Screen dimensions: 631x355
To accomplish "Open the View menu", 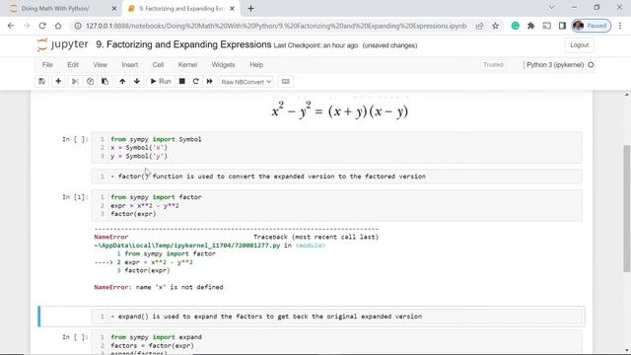I will pyautogui.click(x=101, y=65).
